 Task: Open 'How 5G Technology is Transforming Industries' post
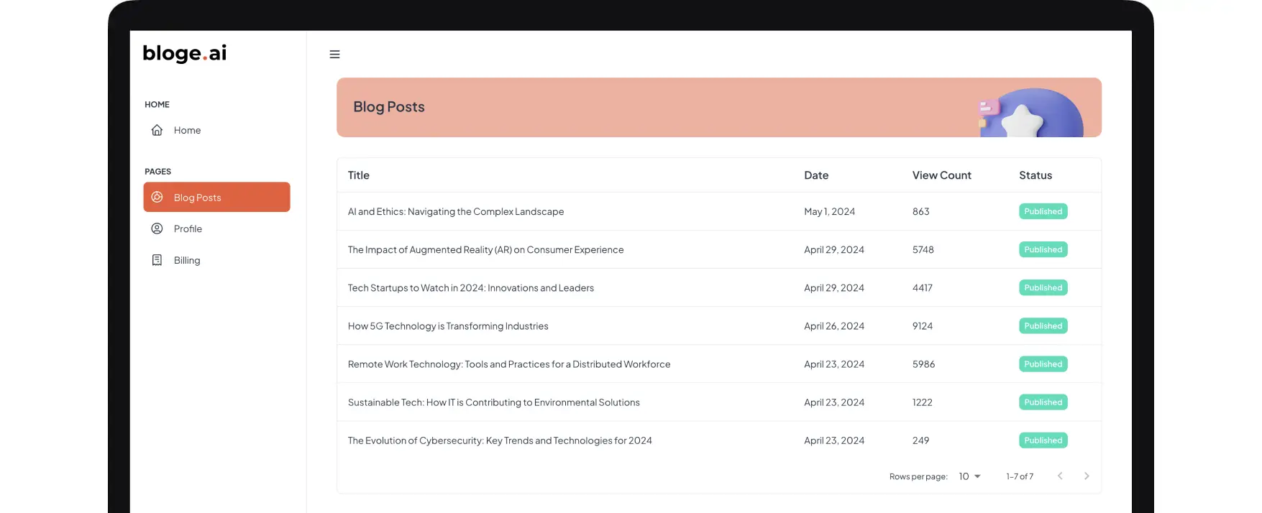point(448,326)
